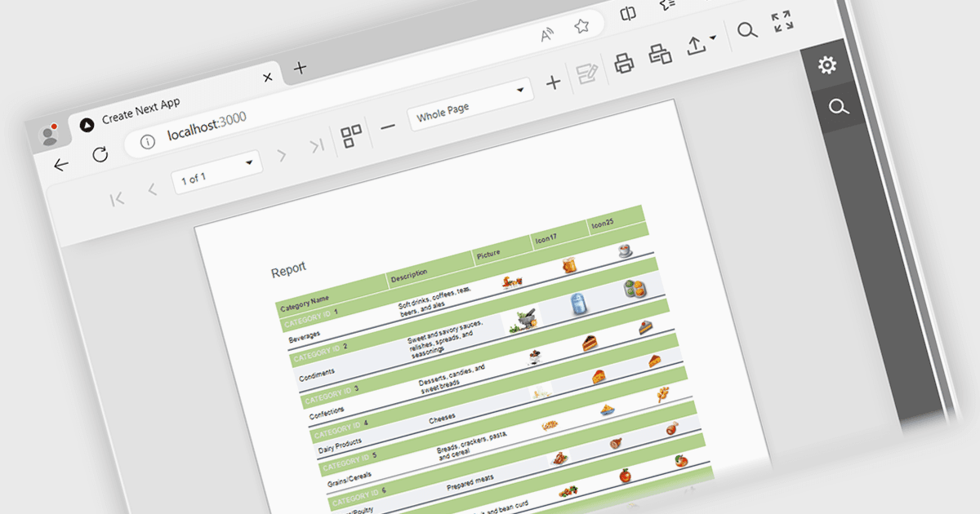Open browser split screen icon
Viewport: 980px width, 514px height.
[x=628, y=14]
